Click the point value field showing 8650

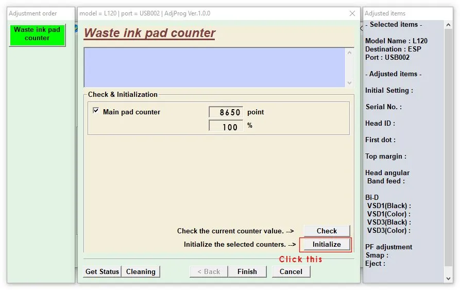[226, 112]
